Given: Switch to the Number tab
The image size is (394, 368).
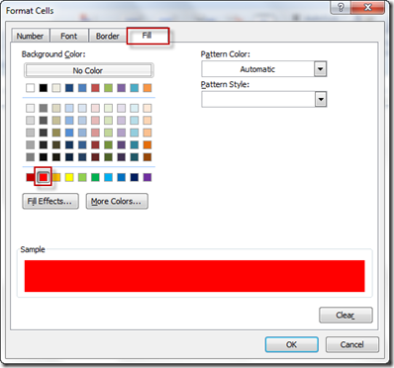Looking at the screenshot, I should tap(30, 36).
